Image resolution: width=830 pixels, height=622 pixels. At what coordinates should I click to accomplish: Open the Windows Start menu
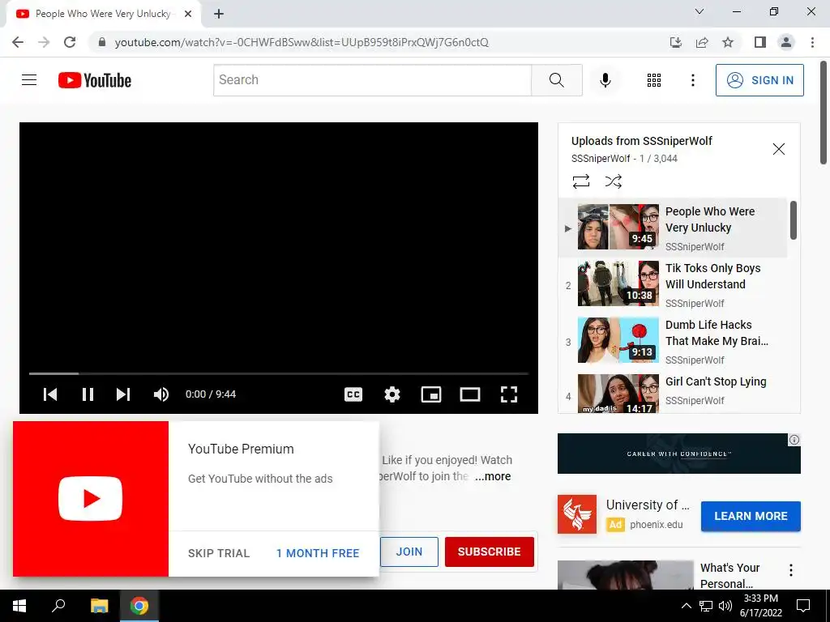[x=19, y=606]
